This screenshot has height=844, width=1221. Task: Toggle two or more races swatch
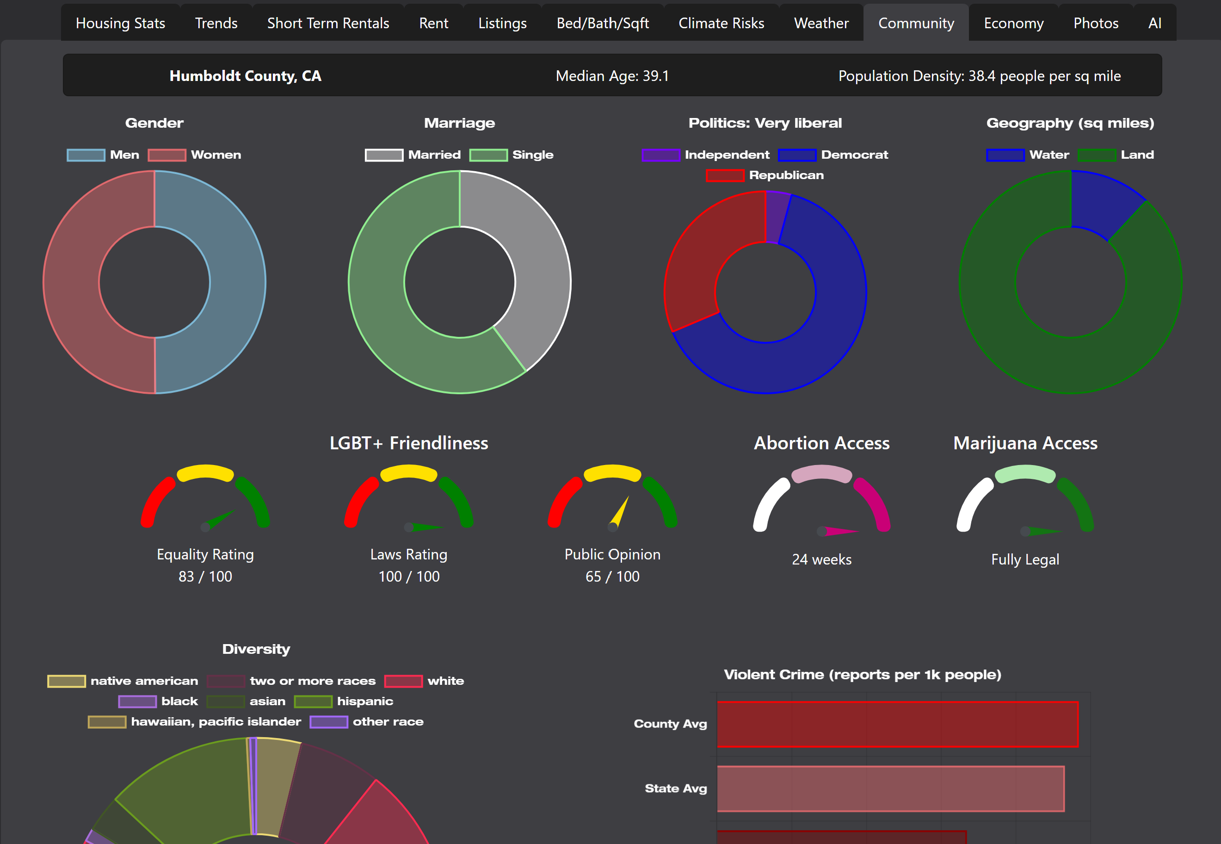[x=226, y=681]
